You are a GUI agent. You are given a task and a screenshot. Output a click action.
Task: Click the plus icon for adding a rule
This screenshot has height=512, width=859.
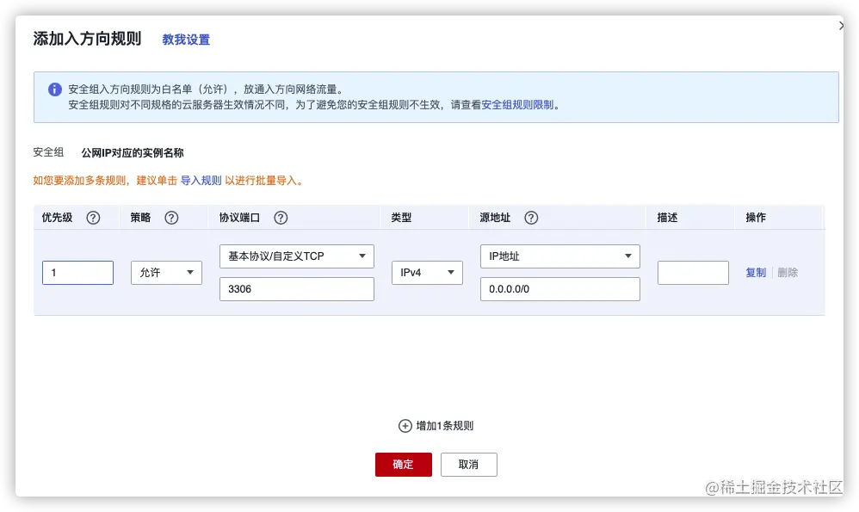pos(405,426)
